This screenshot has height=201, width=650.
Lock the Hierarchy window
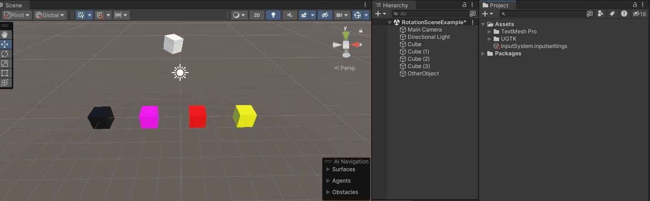(x=464, y=5)
